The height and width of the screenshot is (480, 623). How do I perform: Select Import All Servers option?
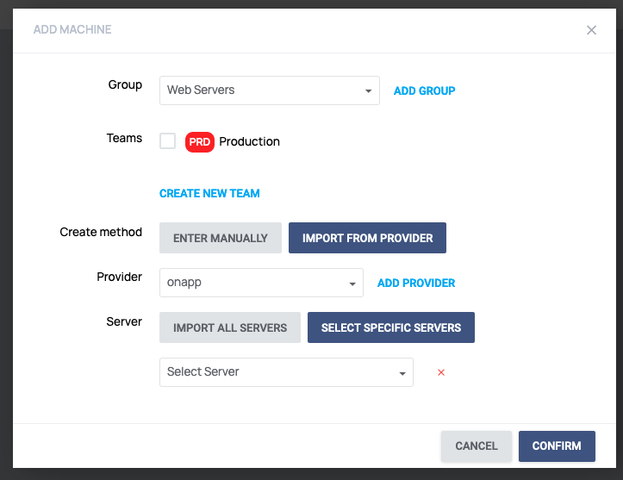point(230,327)
